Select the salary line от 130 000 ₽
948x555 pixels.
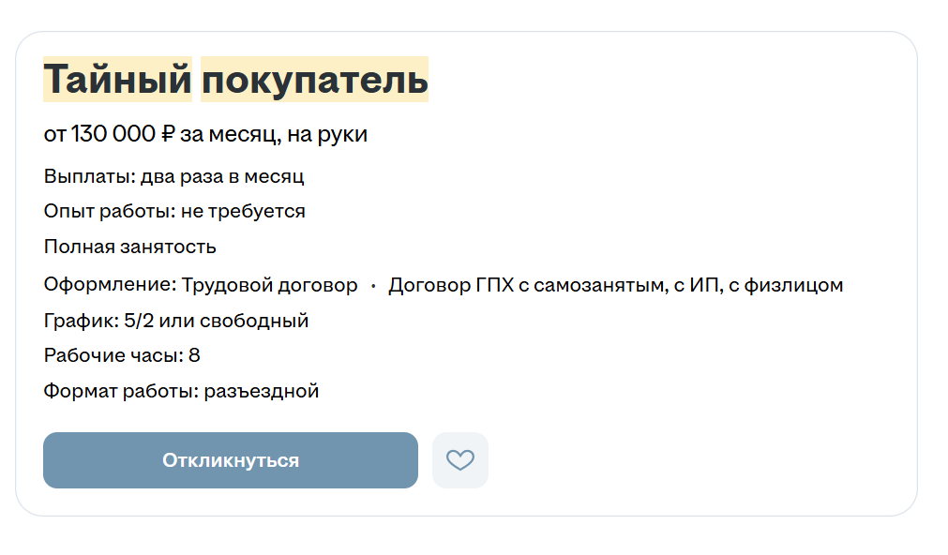tap(110, 134)
